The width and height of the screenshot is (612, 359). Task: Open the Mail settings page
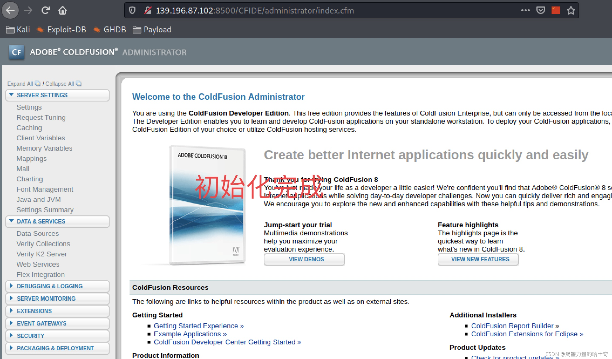[23, 169]
